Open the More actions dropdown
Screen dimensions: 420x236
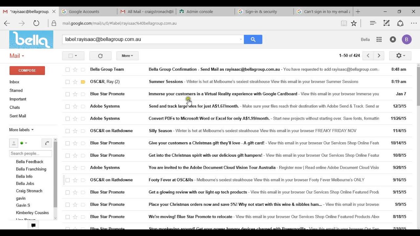(127, 56)
